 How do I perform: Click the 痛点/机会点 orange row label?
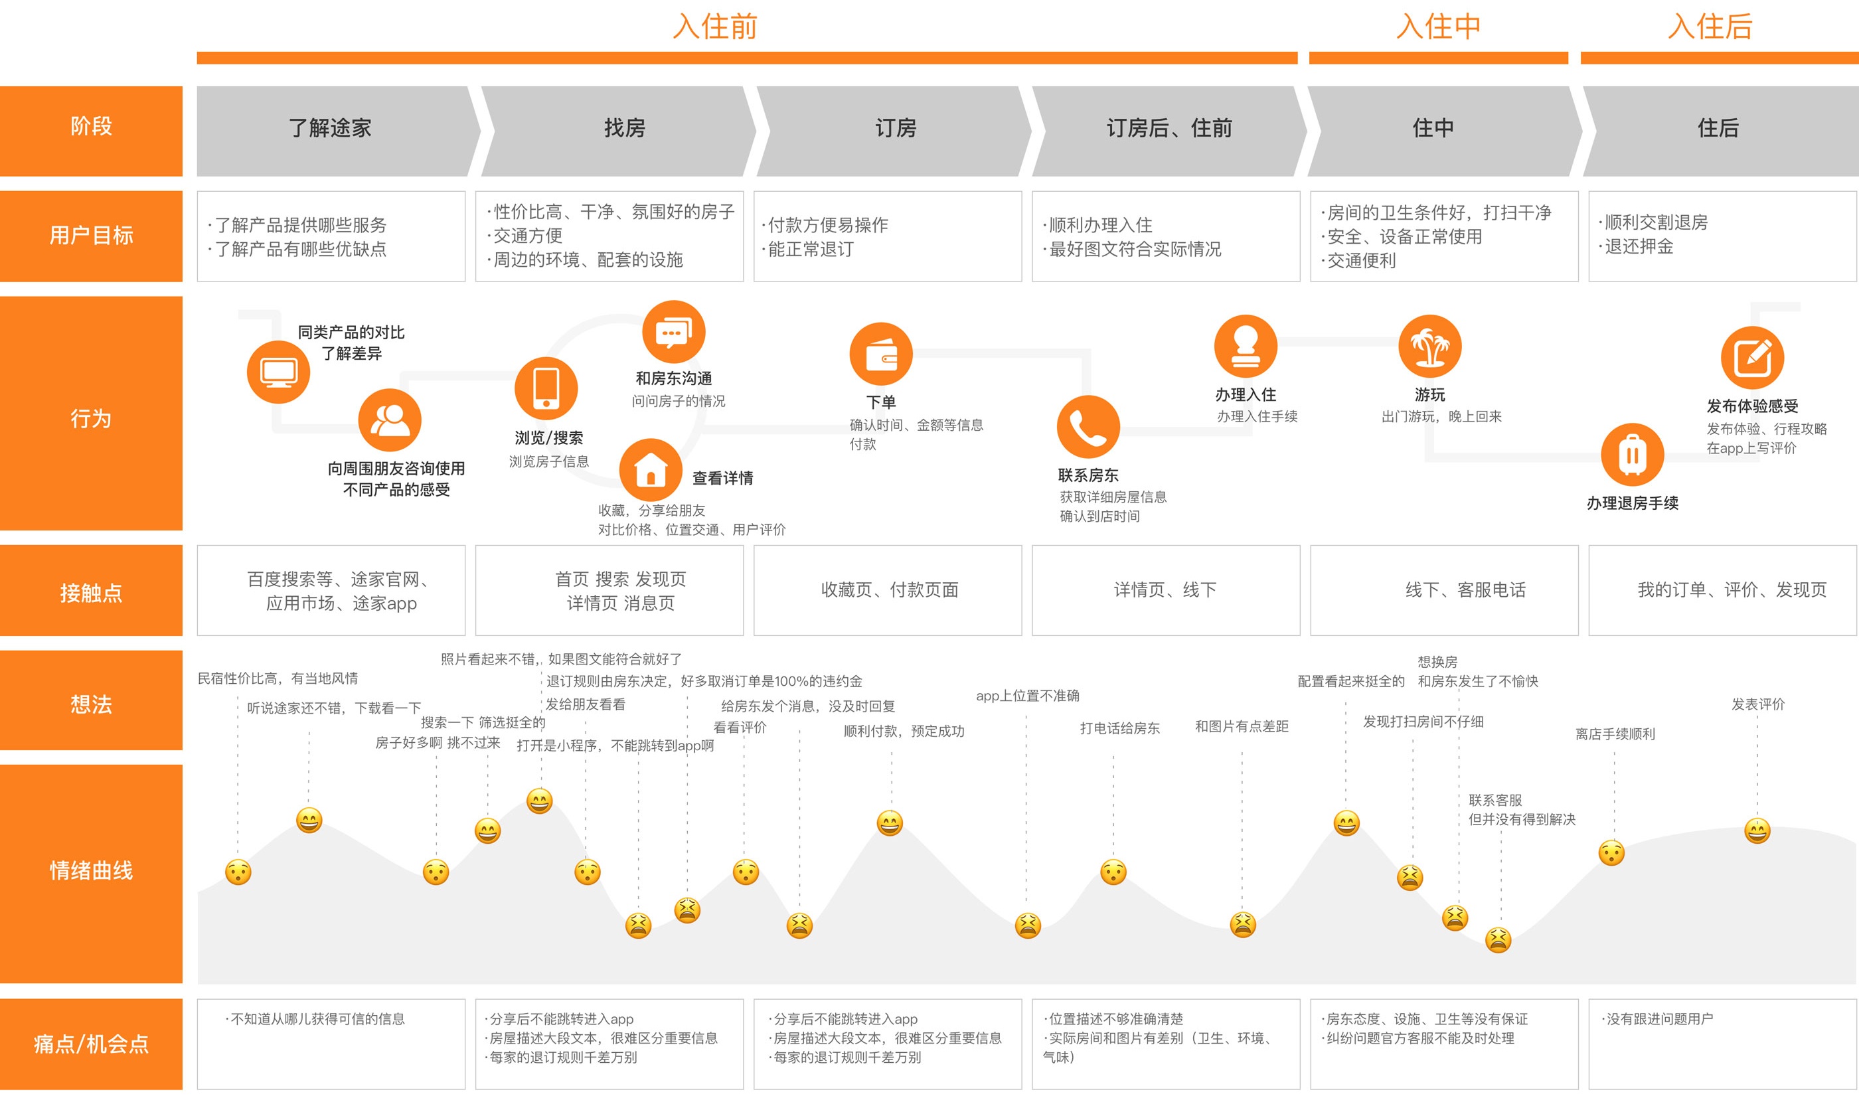click(91, 1044)
